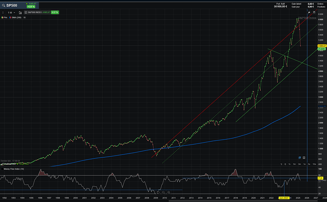The height and width of the screenshot is (202, 327).
Task: Click the Gain jour label
Action: click(296, 7)
